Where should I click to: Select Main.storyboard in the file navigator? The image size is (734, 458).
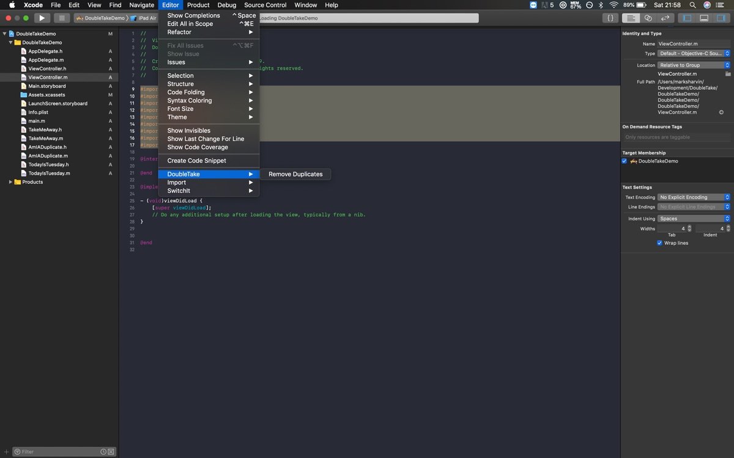[46, 86]
